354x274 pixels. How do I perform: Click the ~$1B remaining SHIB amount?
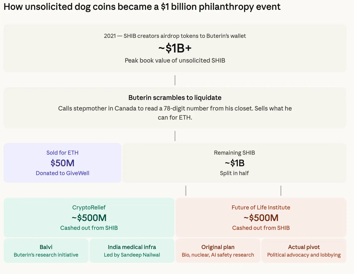click(x=234, y=163)
